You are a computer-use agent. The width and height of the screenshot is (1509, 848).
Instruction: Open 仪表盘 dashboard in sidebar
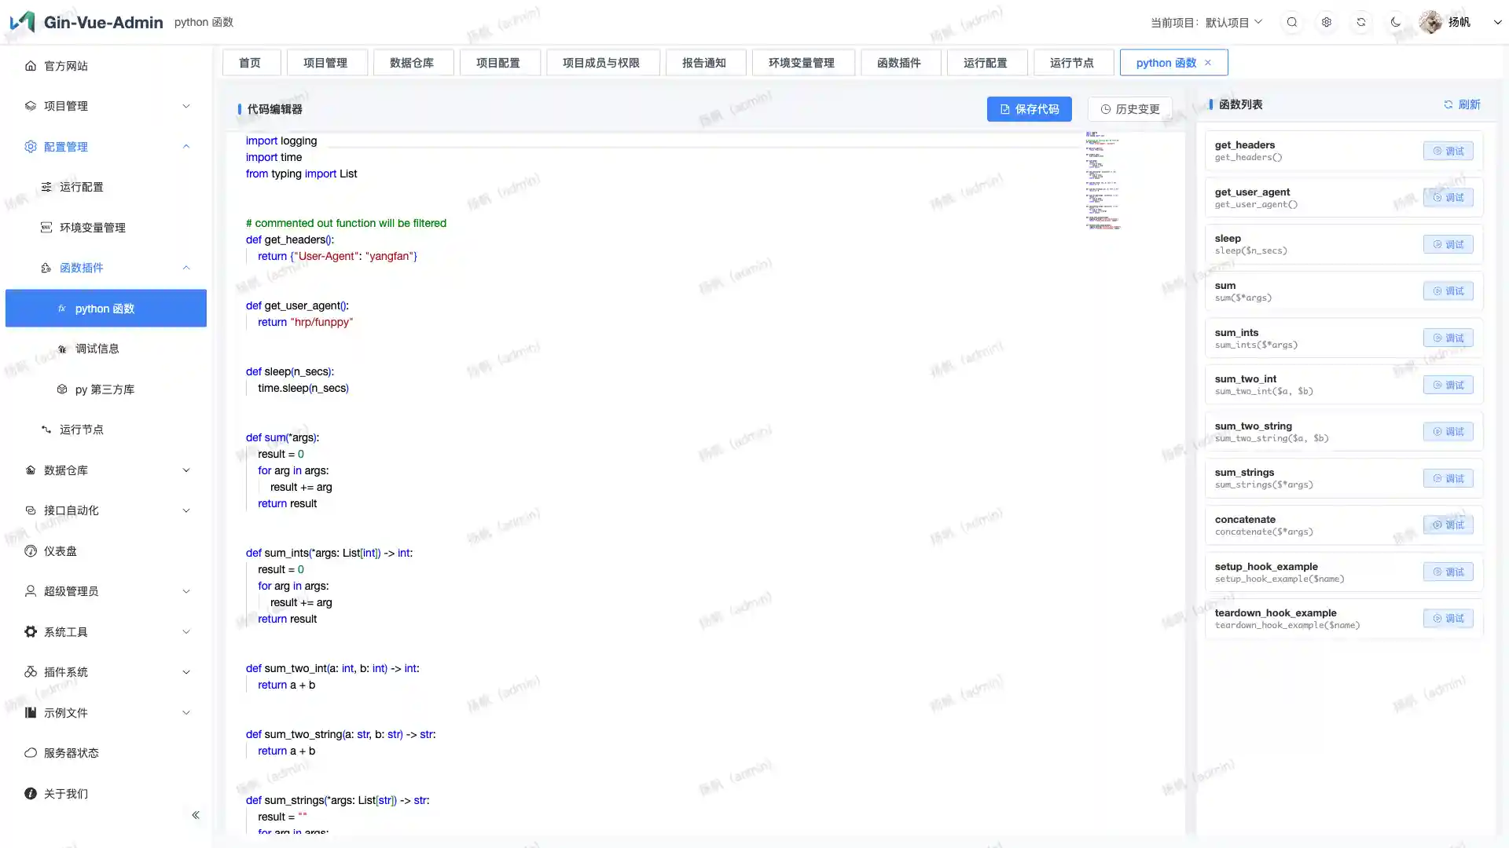61,551
